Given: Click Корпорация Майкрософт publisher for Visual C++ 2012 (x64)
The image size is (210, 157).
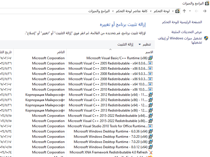Looking at the screenshot, I should click(x=45, y=95).
